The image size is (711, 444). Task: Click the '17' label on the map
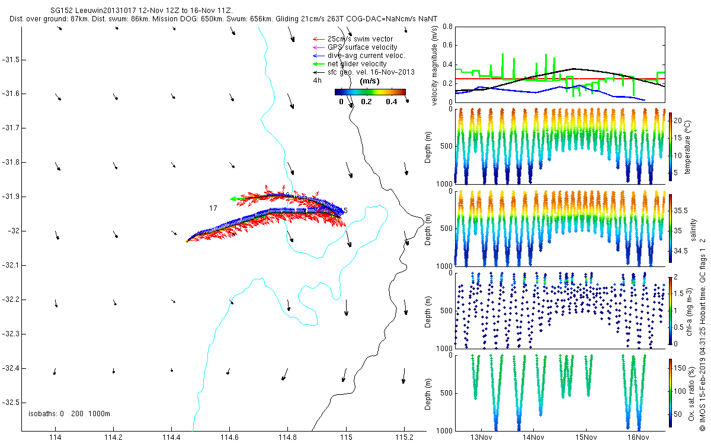pyautogui.click(x=213, y=208)
